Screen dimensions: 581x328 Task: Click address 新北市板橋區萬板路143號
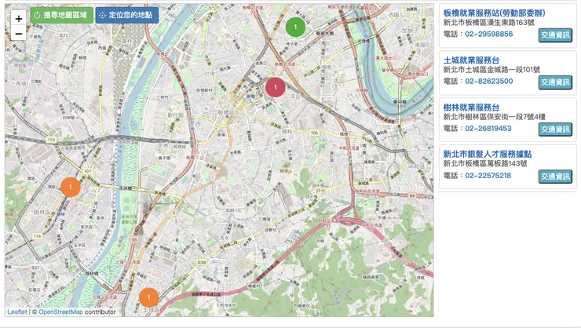(485, 164)
